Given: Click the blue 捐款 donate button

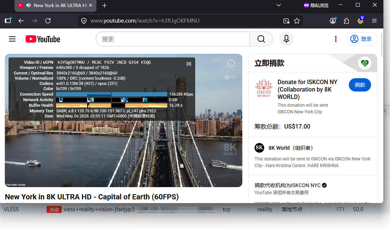Looking at the screenshot, I should click(360, 85).
